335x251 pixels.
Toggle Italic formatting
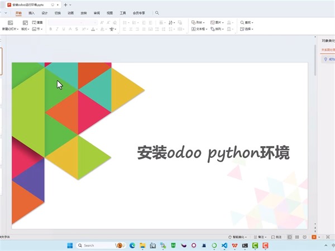pyautogui.click(x=57, y=29)
